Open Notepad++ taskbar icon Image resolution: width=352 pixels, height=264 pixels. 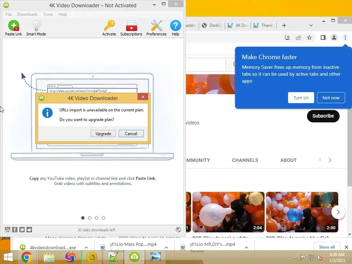[x=113, y=257]
